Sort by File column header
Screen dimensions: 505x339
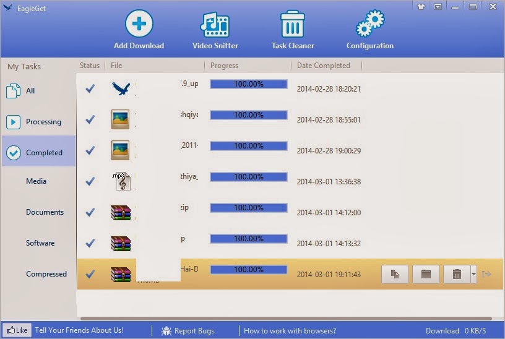point(116,66)
